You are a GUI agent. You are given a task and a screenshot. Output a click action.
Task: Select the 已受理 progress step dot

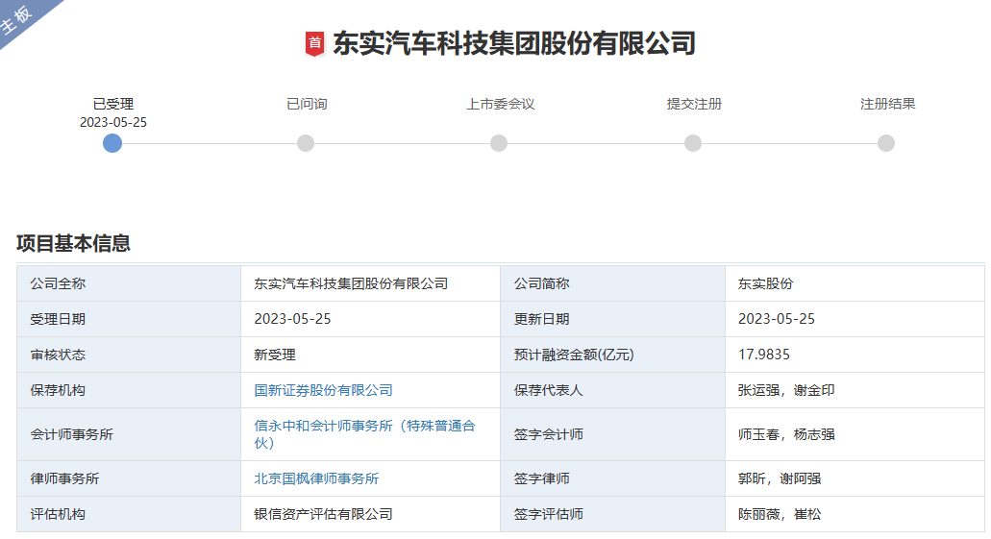click(x=112, y=143)
